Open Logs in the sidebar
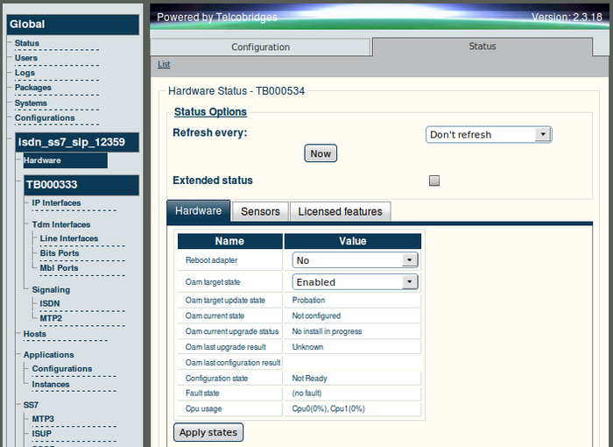Image resolution: width=613 pixels, height=447 pixels. point(25,73)
